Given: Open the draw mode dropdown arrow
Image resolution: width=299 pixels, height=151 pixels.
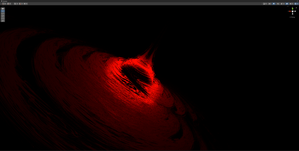Looking at the screenshot, I should pyautogui.click(x=266, y=4).
